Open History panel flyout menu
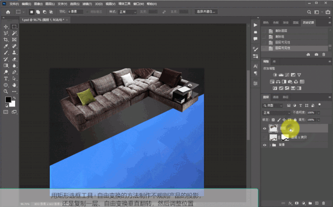 coord(330,23)
